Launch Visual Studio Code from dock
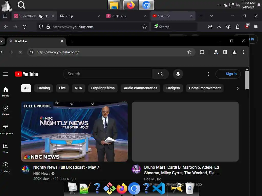 tap(159, 188)
